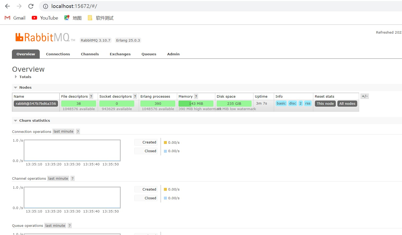Image resolution: width=402 pixels, height=235 pixels.
Task: Switch to the Channels tab
Action: coord(90,54)
